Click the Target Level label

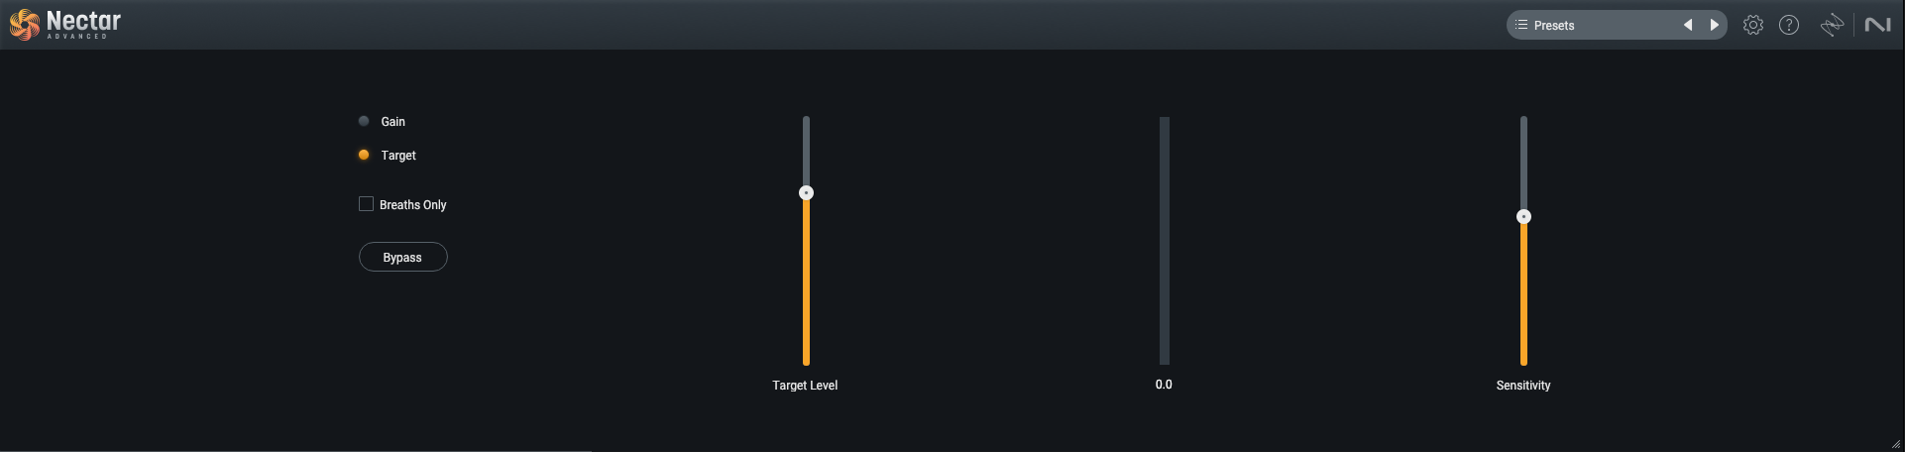(x=805, y=386)
